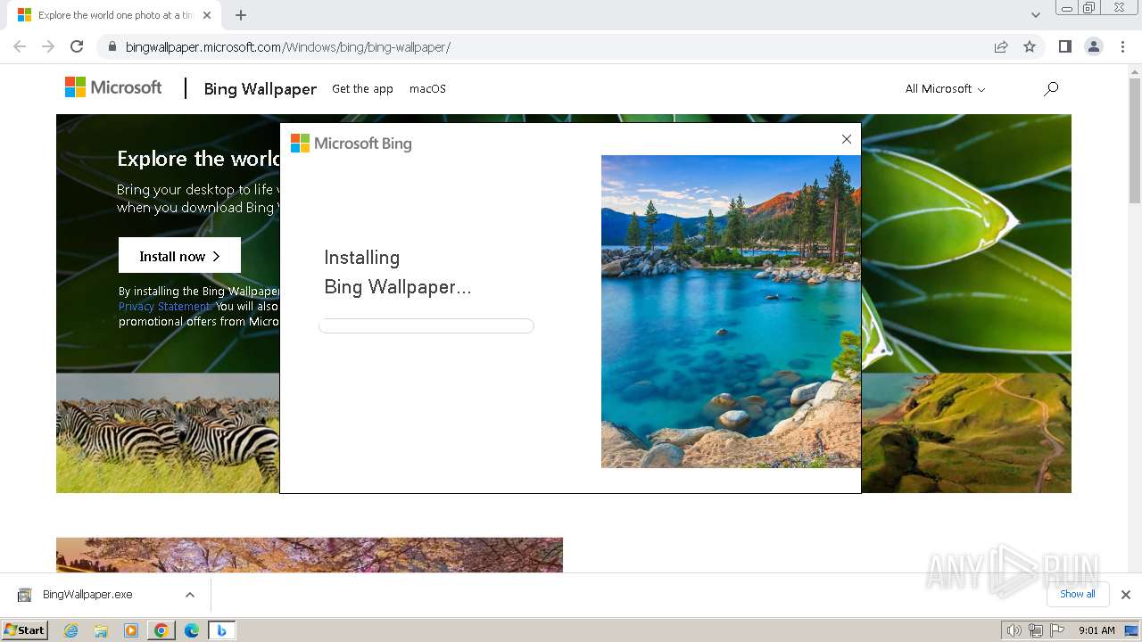The image size is (1142, 642).
Task: Click the padlock site info icon
Action: click(x=112, y=46)
